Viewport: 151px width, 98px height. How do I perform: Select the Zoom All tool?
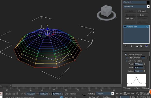point(141,93)
